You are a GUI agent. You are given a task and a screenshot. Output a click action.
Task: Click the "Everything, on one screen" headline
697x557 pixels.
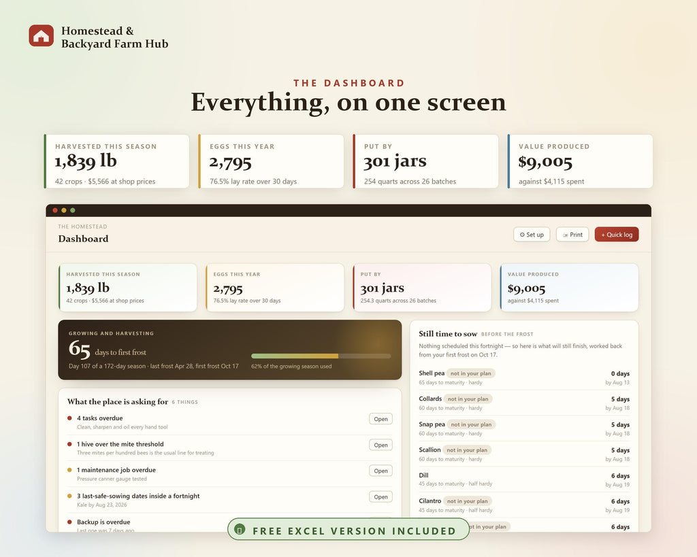point(348,103)
